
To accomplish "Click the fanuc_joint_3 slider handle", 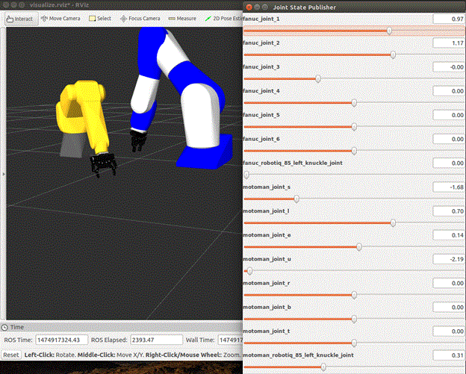I will tap(318, 78).
